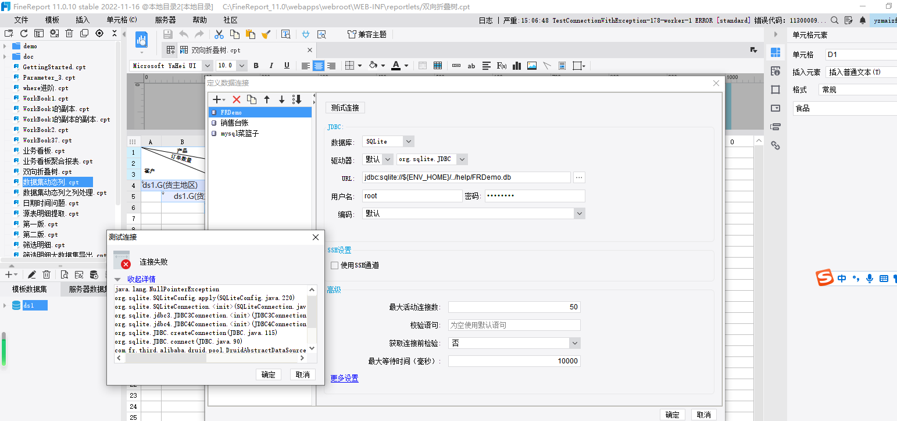Switch to 服务器数据集 tab
The height and width of the screenshot is (421, 897).
(x=87, y=289)
